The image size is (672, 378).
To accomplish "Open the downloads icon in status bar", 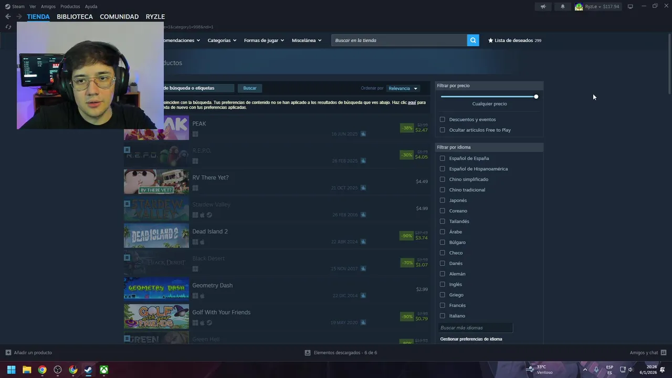I will (308, 353).
